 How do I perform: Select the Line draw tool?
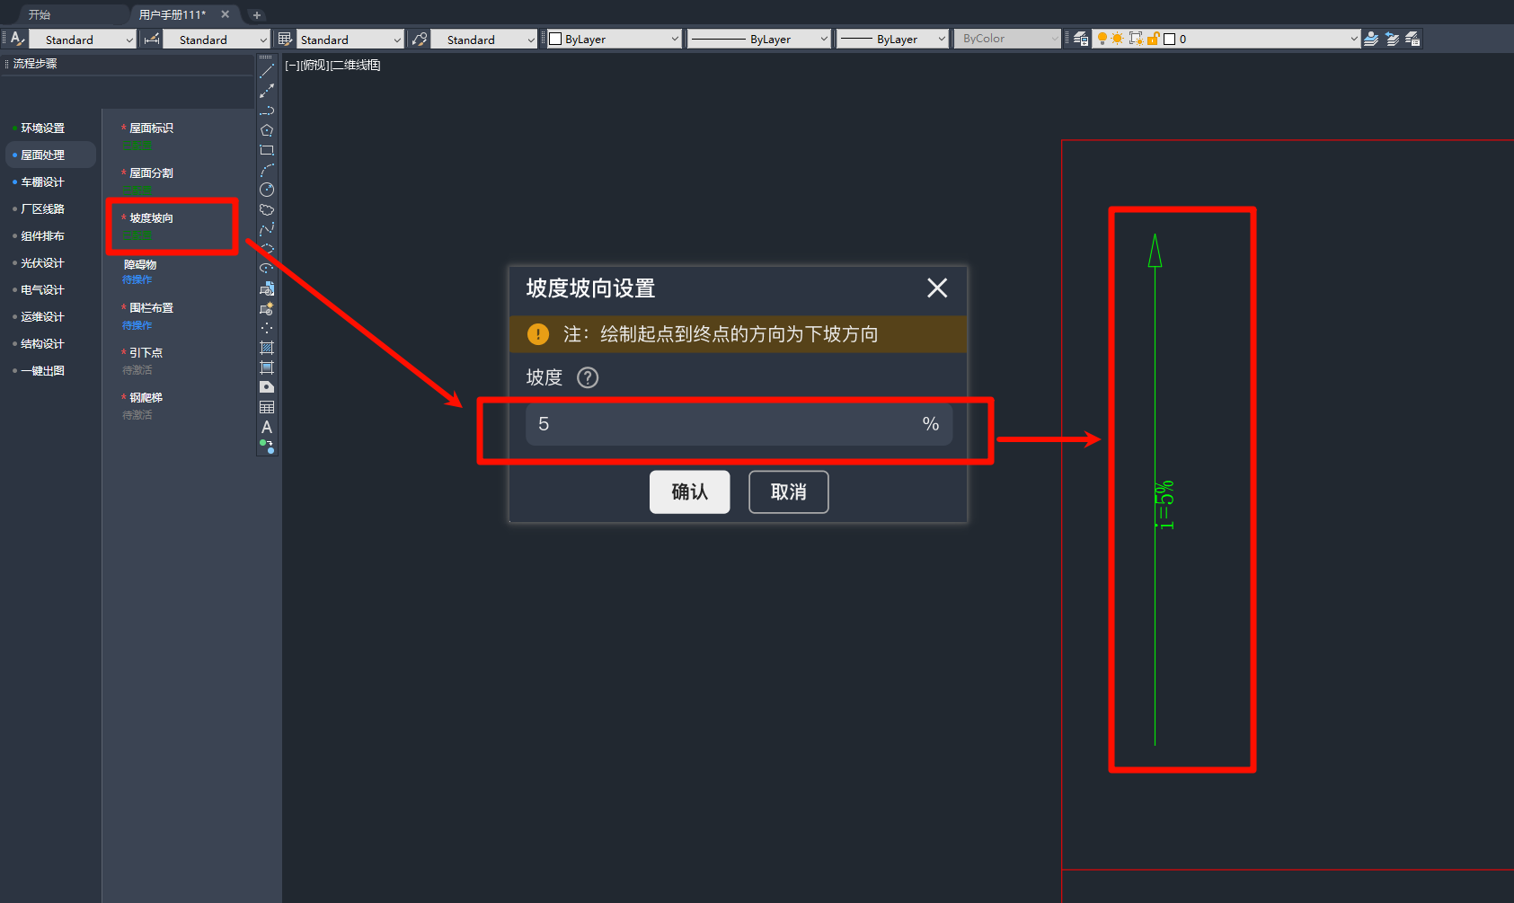click(267, 71)
